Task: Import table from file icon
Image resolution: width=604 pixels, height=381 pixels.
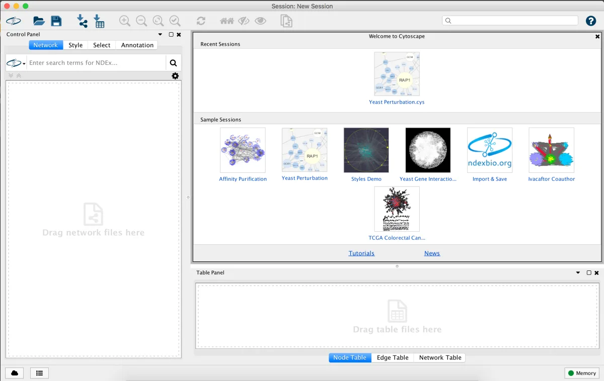Action: [x=99, y=21]
